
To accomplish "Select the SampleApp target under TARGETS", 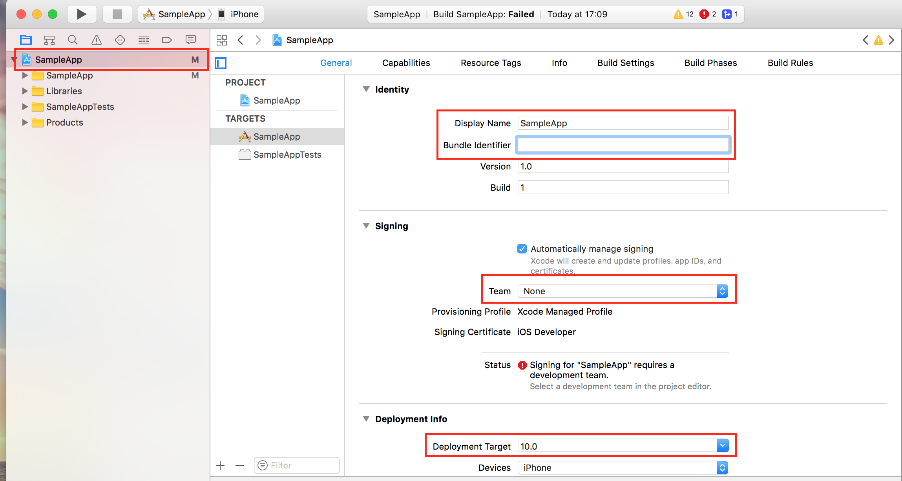I will click(x=277, y=137).
